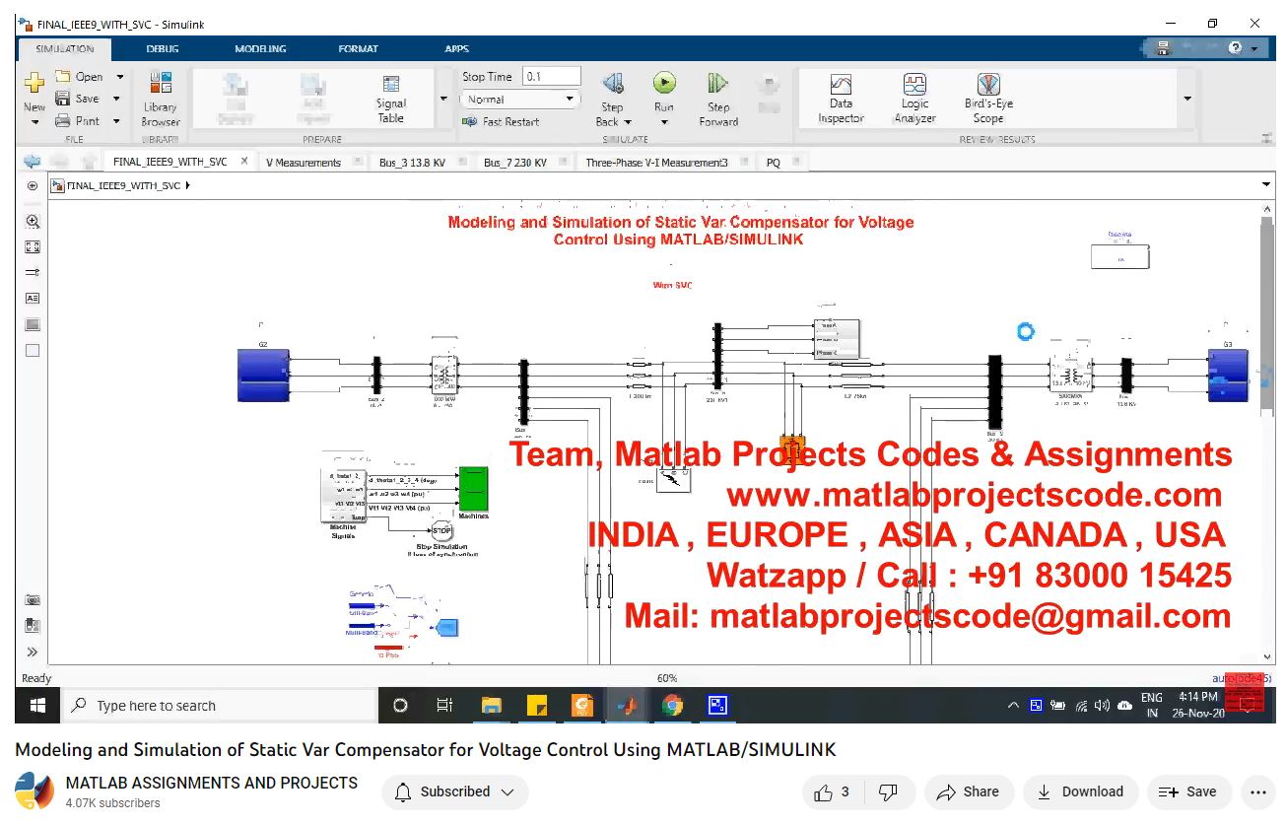Expand the Prepare gallery arrow

pos(443,99)
